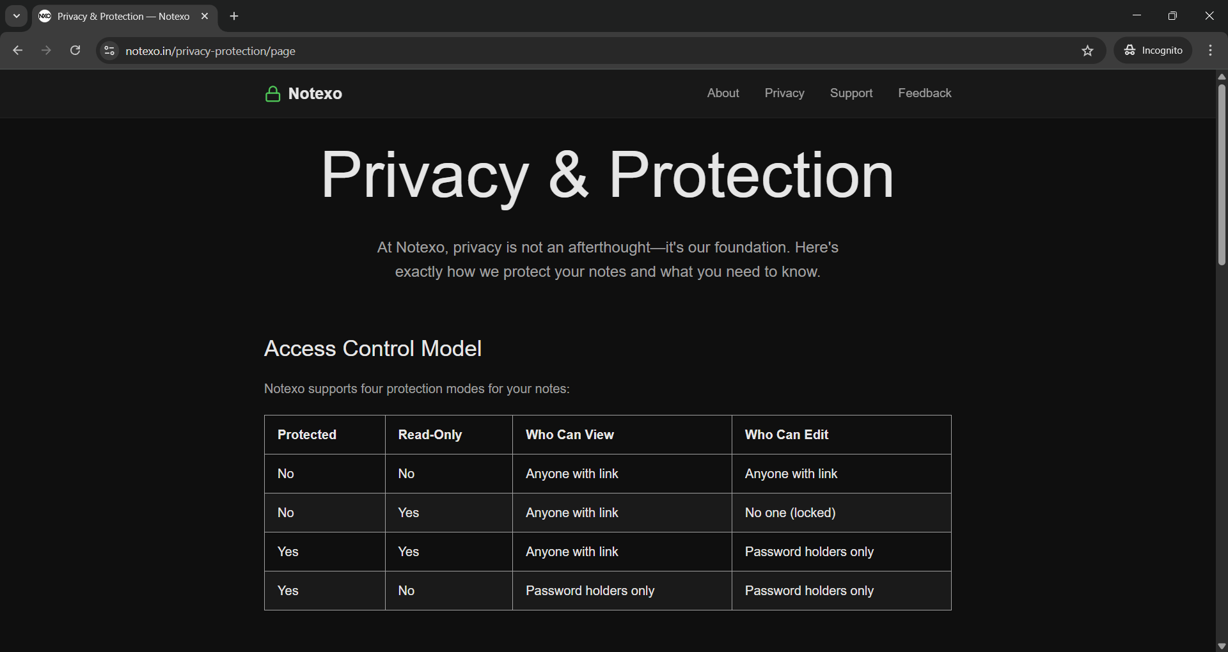Go forward to the next page

pyautogui.click(x=46, y=50)
